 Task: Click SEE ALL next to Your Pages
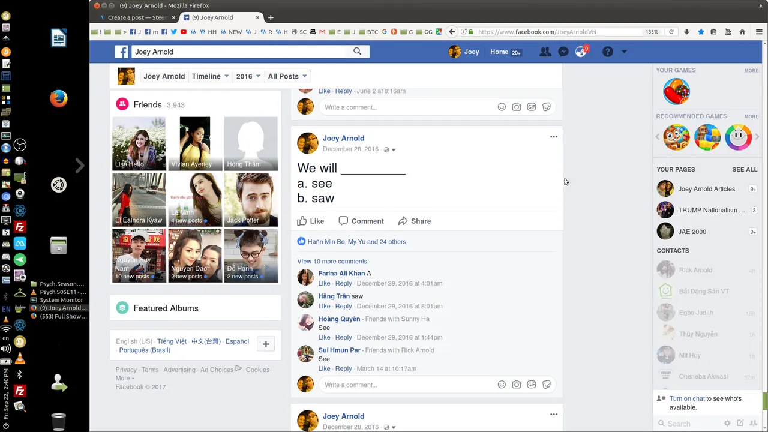745,169
